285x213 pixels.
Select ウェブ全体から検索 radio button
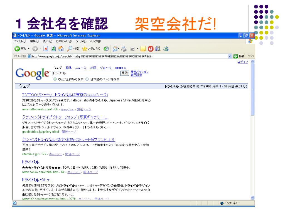click(55, 79)
